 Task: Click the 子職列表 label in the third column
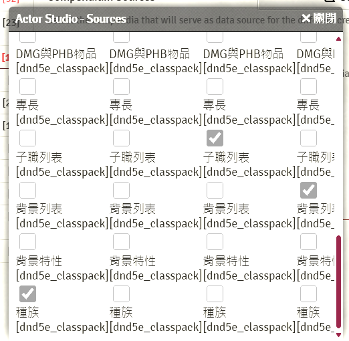pyautogui.click(x=226, y=157)
